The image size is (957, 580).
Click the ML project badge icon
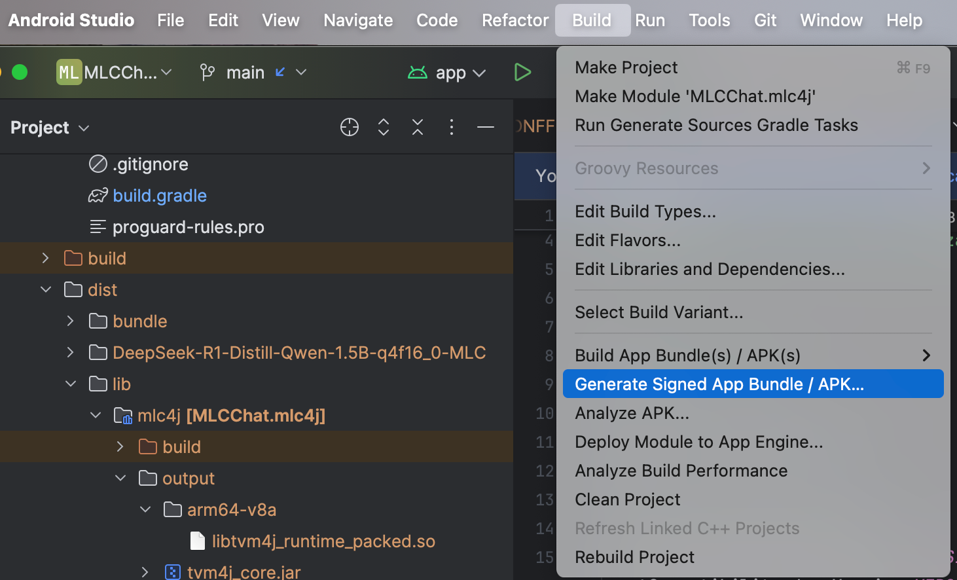(x=69, y=72)
